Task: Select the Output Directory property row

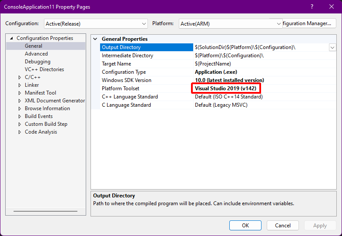Action: (146, 47)
